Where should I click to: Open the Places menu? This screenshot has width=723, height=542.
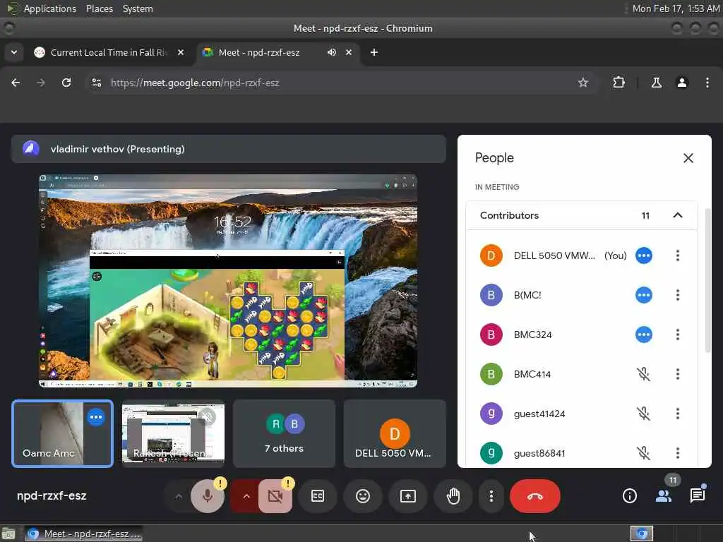click(x=100, y=8)
